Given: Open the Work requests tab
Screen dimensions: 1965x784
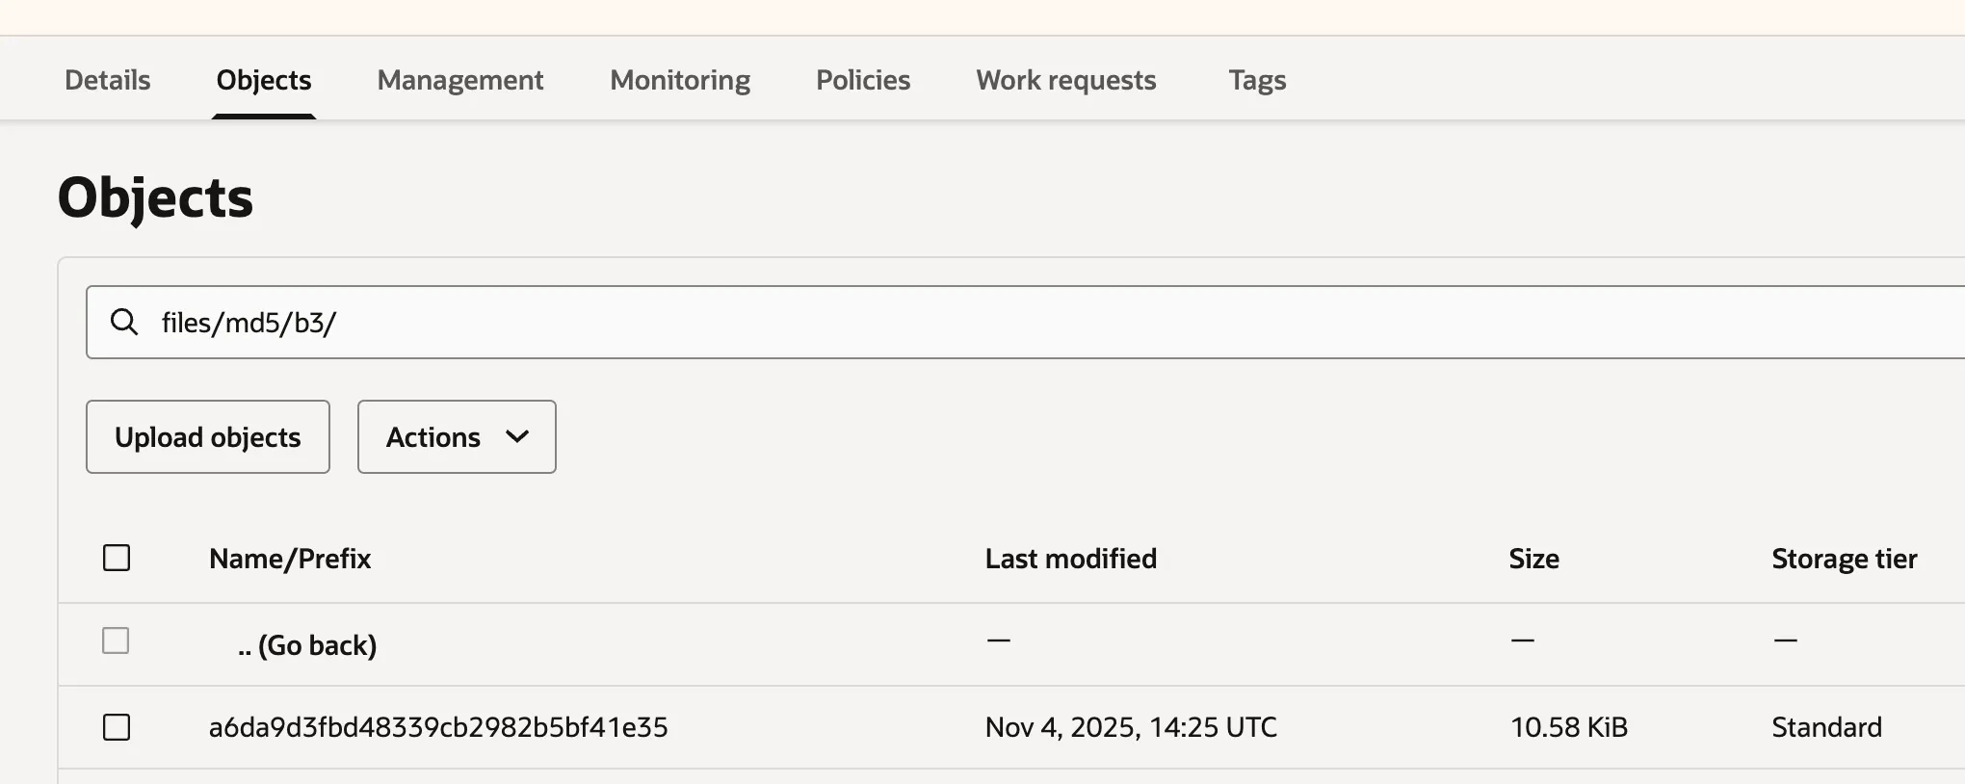Looking at the screenshot, I should (x=1066, y=80).
